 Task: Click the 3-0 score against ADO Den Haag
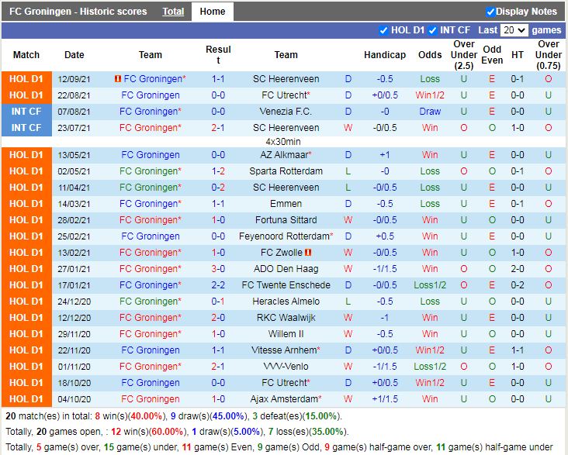point(218,269)
